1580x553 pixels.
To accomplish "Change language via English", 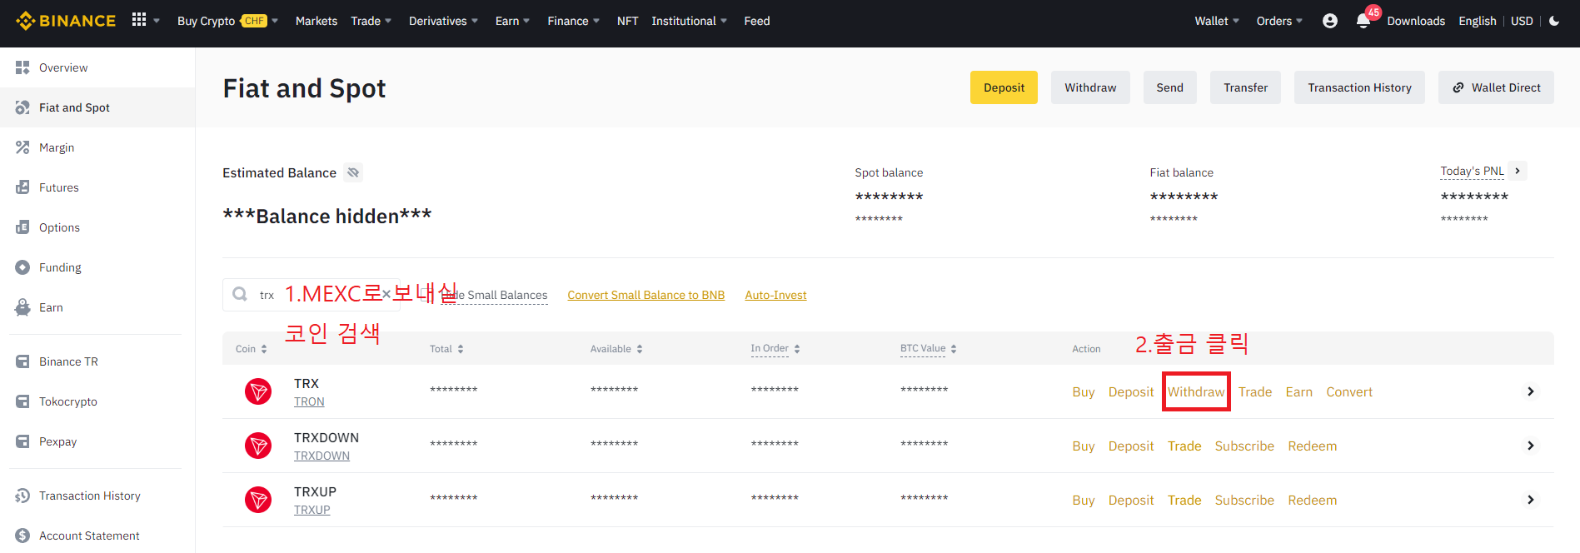I will [1477, 21].
